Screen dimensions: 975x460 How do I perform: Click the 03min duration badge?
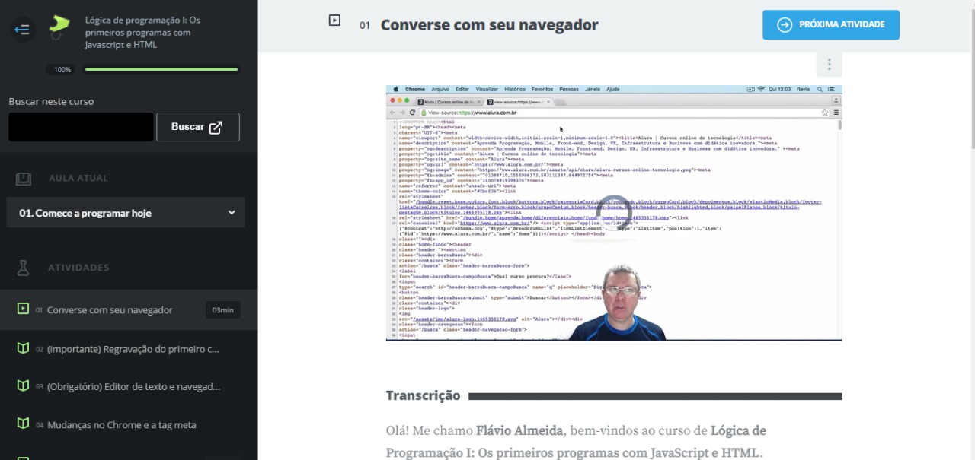click(222, 310)
